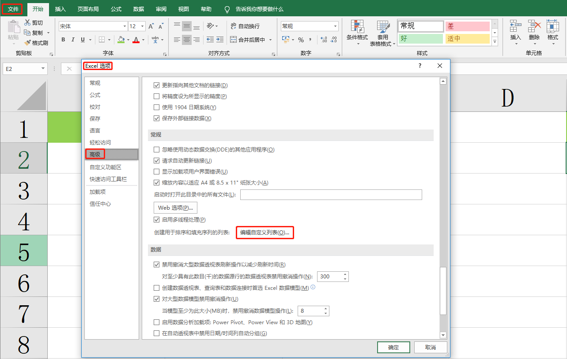Increase font size with large A icon
Image resolution: width=567 pixels, height=359 pixels.
tap(151, 26)
